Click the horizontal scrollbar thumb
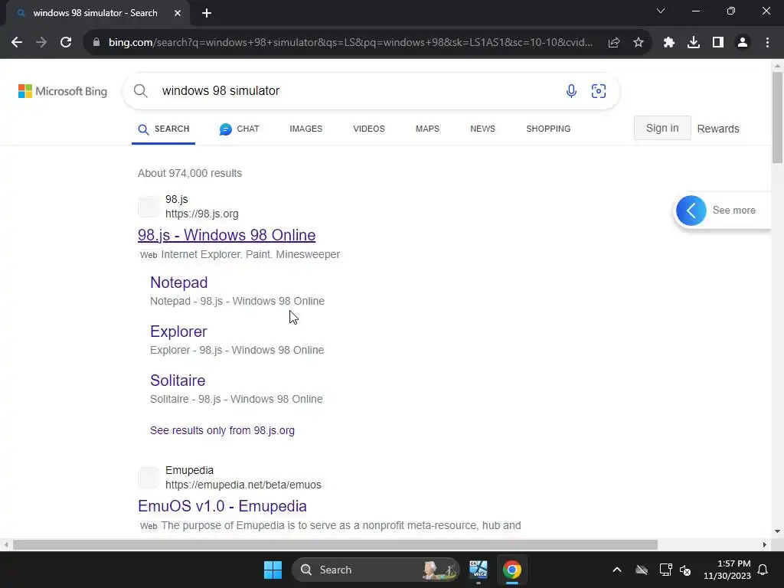Screen dimensions: 784x588 click(335, 544)
